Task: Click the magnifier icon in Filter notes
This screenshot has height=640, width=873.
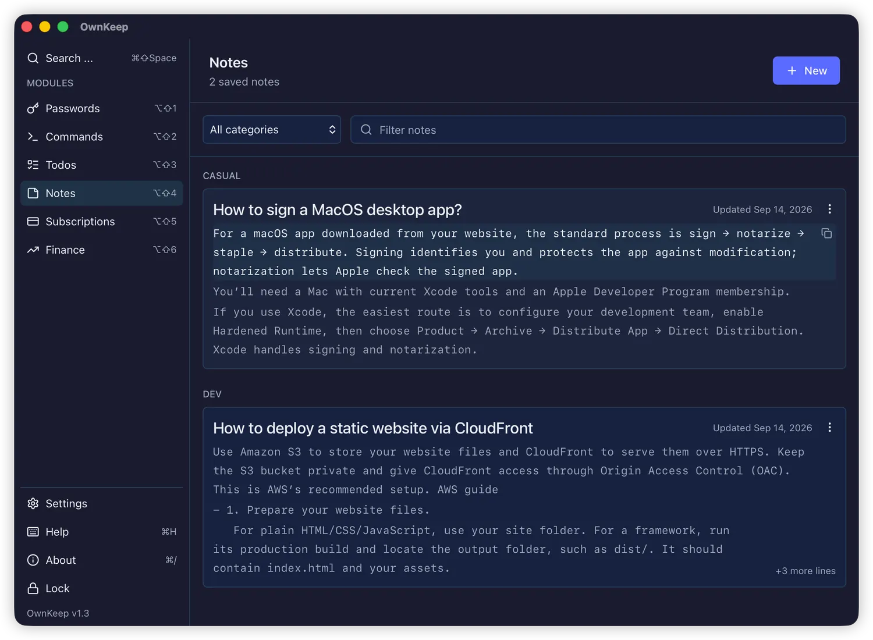Action: [x=366, y=130]
